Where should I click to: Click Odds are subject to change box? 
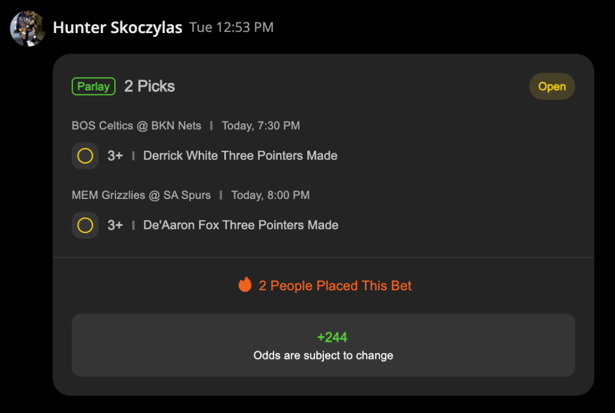tap(323, 345)
